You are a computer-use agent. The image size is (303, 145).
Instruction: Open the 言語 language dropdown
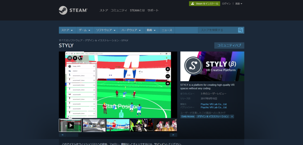[x=239, y=4]
